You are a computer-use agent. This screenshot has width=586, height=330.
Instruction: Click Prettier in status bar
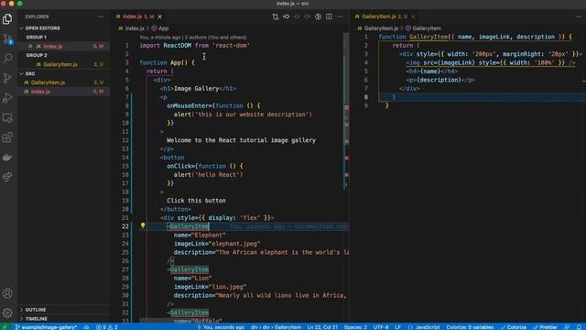[x=545, y=326]
